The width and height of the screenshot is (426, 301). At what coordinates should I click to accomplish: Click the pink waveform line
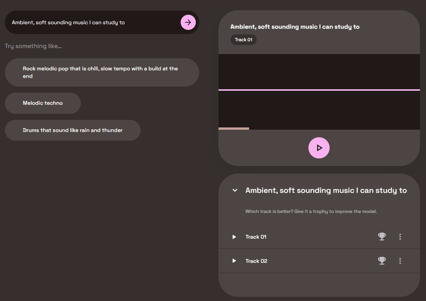pyautogui.click(x=319, y=90)
